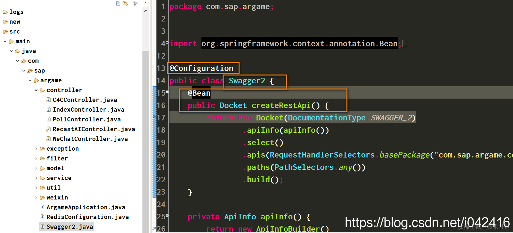Click the logs folder icon
Image resolution: width=513 pixels, height=233 pixels.
[5, 12]
